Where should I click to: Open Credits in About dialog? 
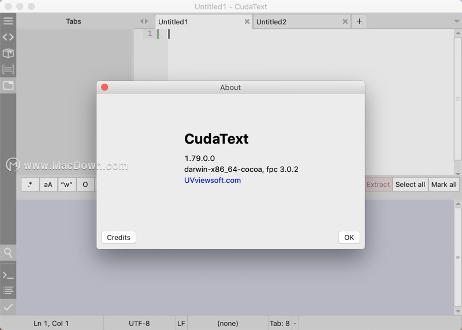[x=118, y=237]
